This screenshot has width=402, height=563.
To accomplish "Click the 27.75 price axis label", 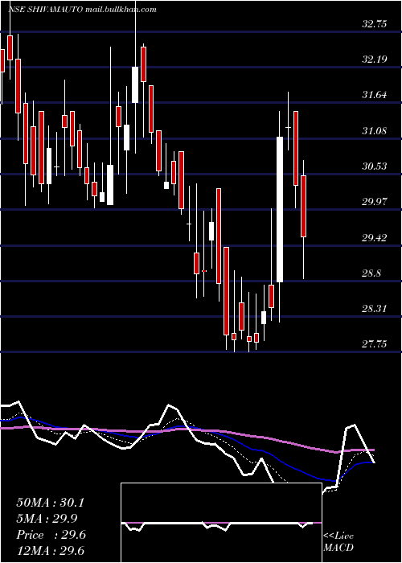I will [x=375, y=344].
